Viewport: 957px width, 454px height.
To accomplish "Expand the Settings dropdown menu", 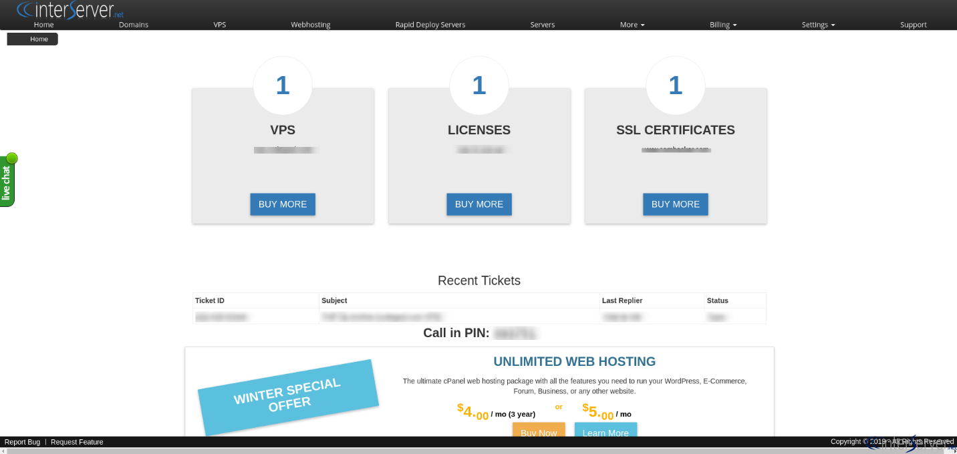I will click(x=819, y=25).
